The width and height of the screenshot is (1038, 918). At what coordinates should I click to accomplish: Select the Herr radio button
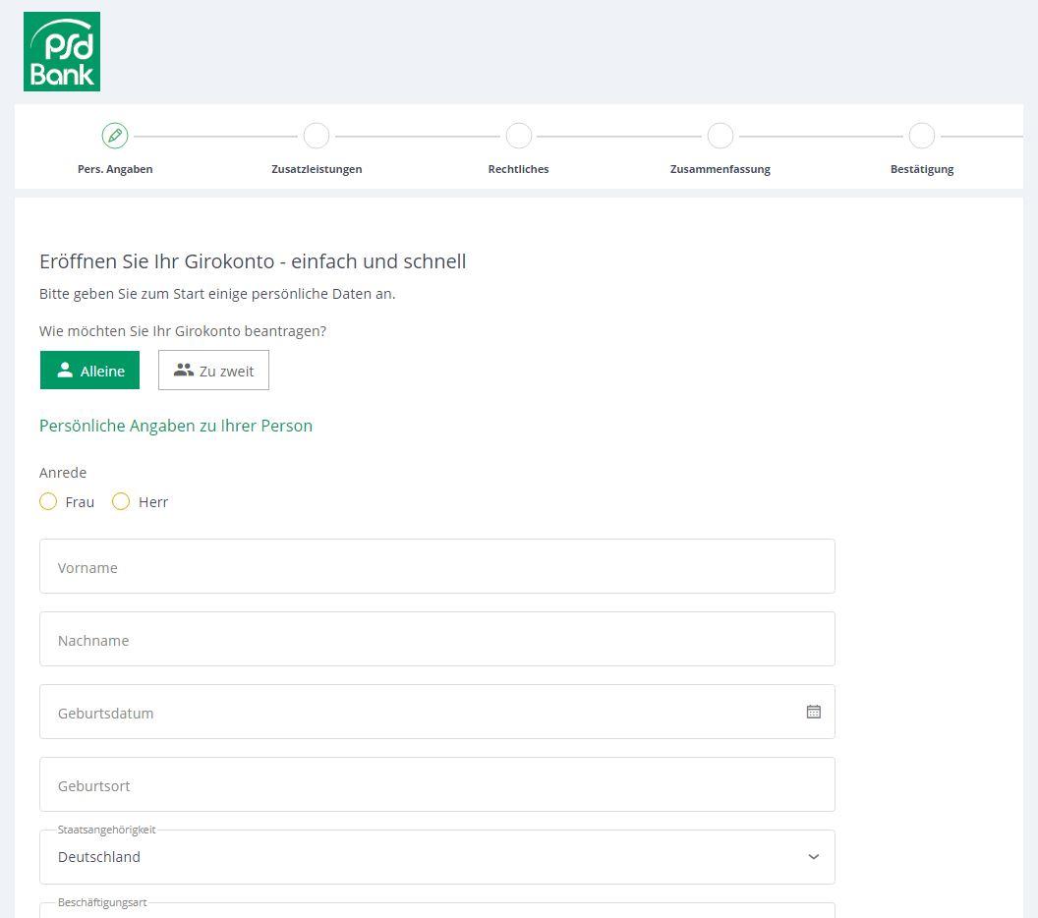pos(121,501)
